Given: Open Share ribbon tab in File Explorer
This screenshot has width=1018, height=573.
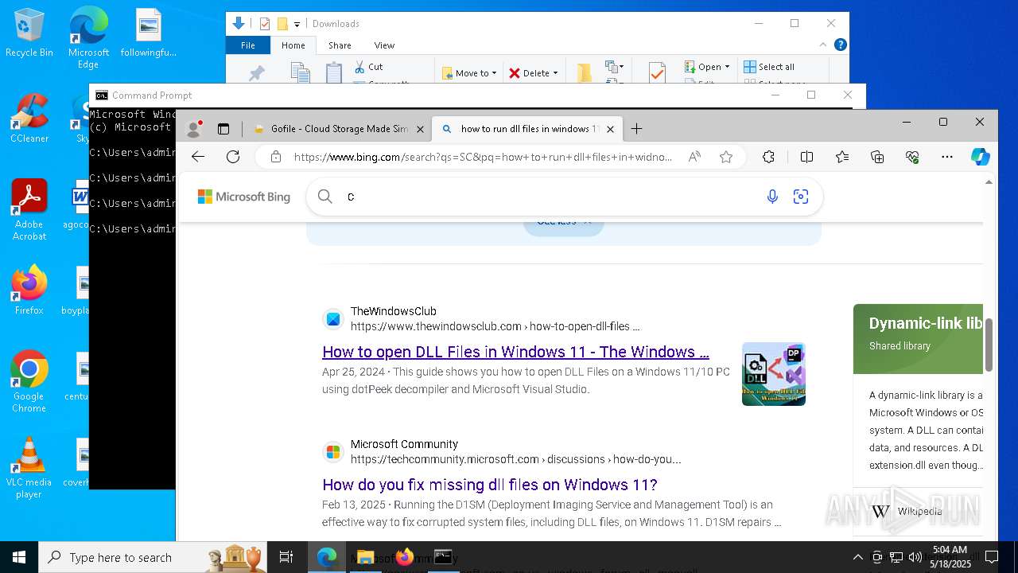Looking at the screenshot, I should click(340, 45).
